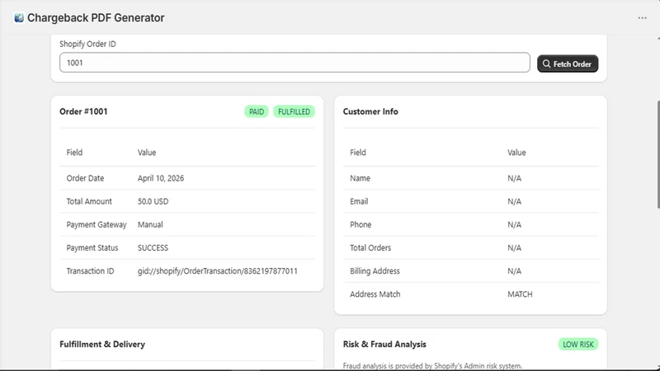The height and width of the screenshot is (371, 660).
Task: Click the FULFILLED status badge
Action: click(294, 111)
